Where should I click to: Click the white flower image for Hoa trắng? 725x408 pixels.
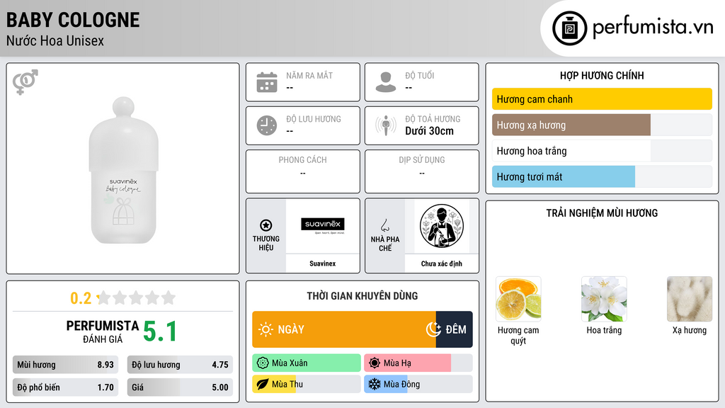604,299
